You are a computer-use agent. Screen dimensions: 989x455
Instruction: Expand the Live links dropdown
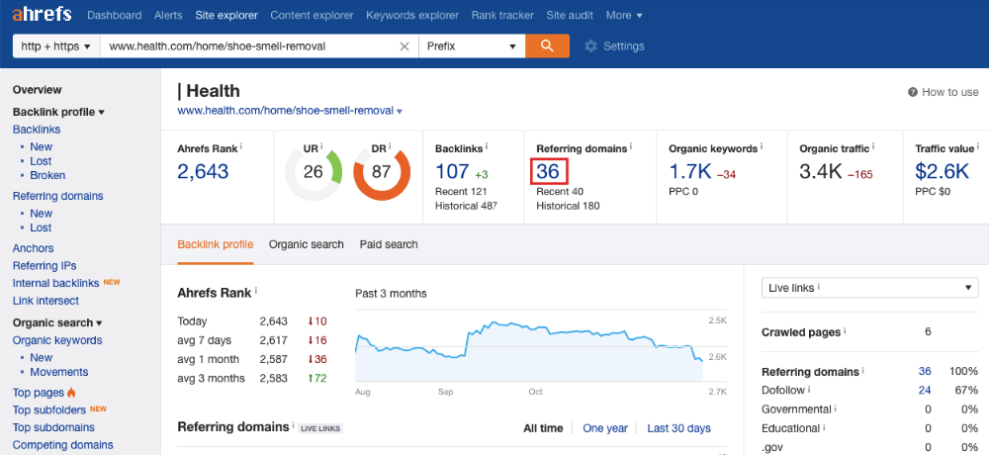(869, 288)
